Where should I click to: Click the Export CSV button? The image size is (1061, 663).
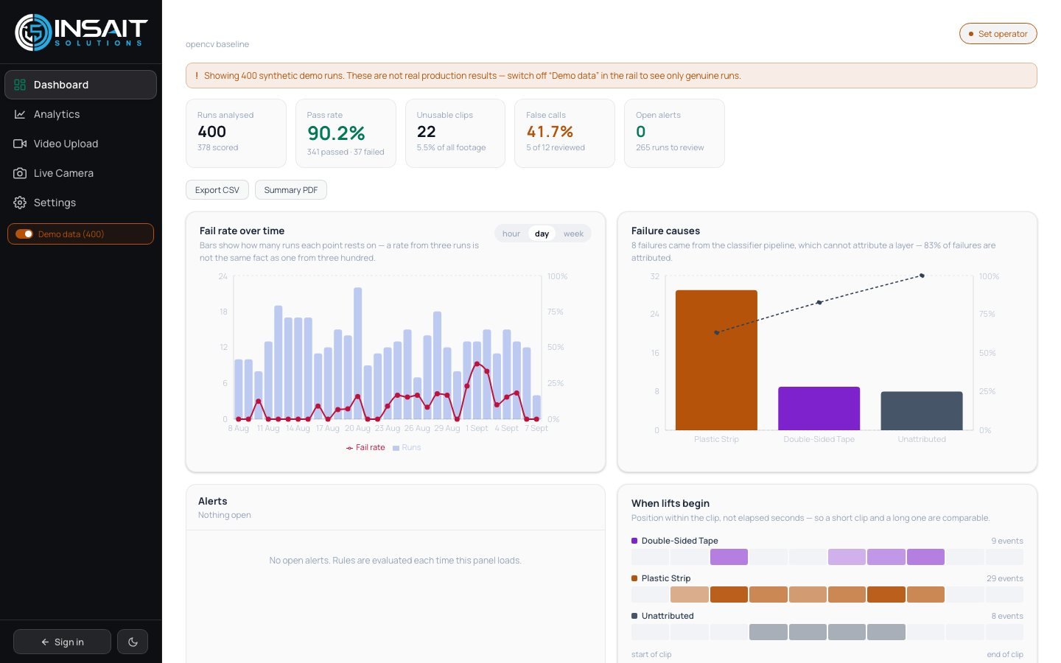tap(217, 190)
